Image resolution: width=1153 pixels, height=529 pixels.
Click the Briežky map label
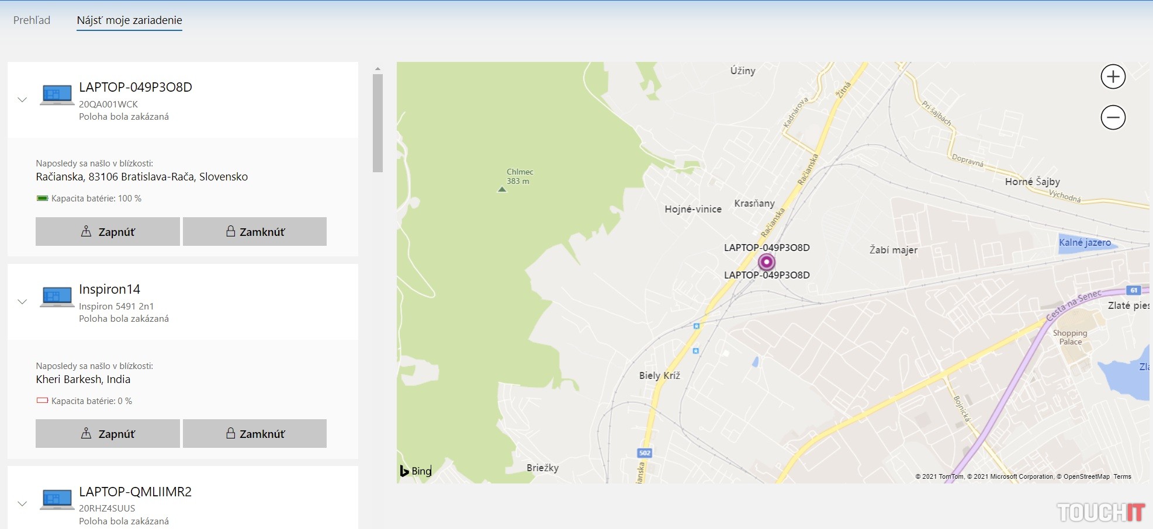(x=542, y=468)
